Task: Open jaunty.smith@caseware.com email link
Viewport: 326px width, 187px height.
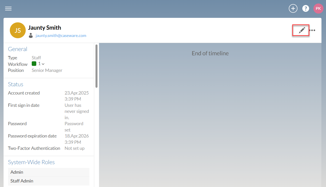Action: 61,35
